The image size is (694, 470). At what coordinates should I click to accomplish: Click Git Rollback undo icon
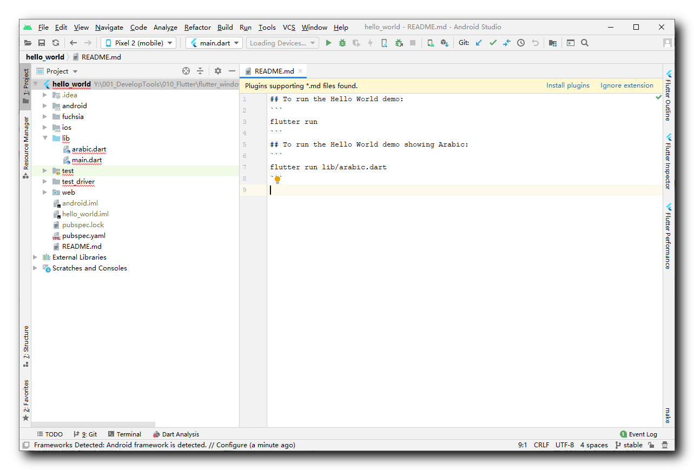tap(535, 43)
